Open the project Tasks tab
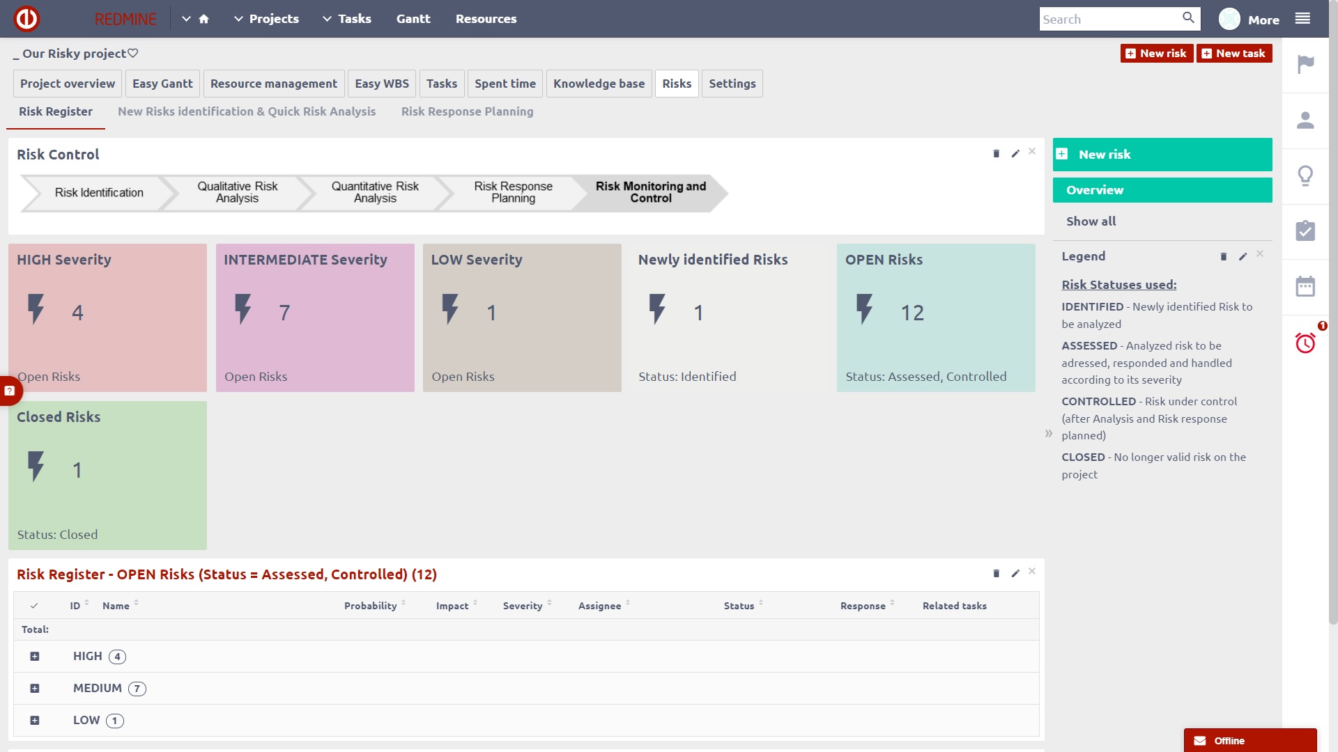Image resolution: width=1338 pixels, height=752 pixels. 442,84
